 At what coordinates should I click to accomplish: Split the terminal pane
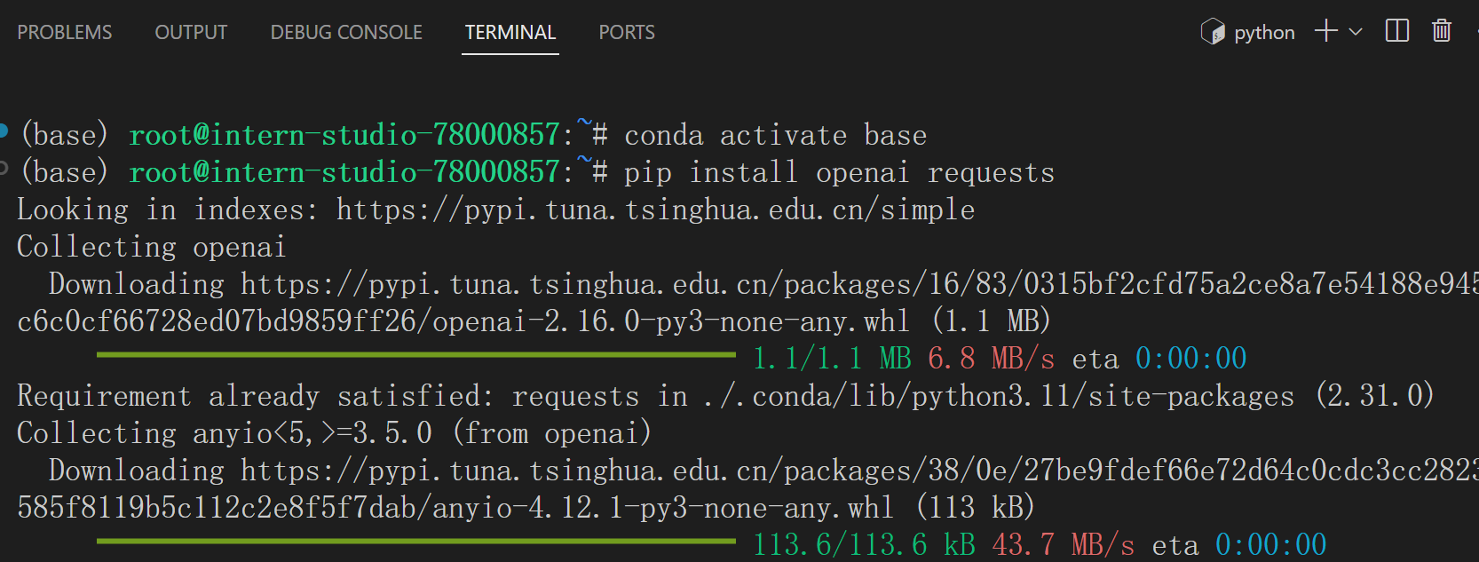tap(1397, 31)
